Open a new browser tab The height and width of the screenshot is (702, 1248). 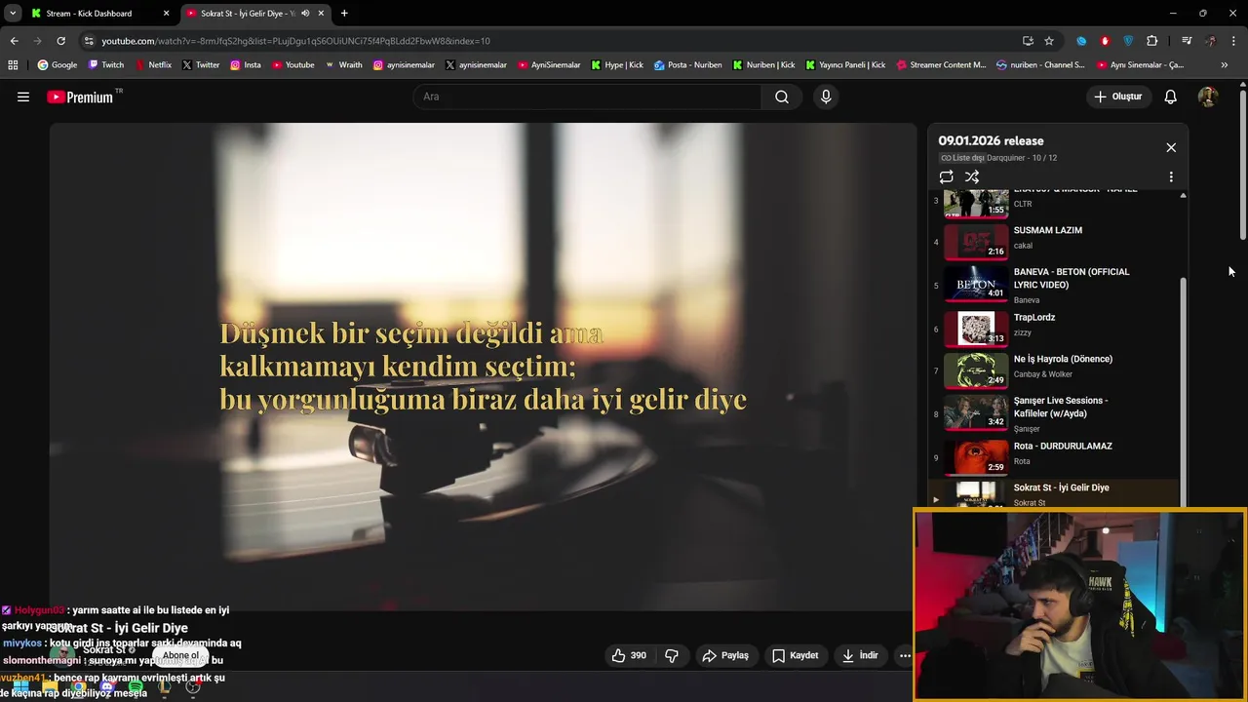click(x=344, y=14)
